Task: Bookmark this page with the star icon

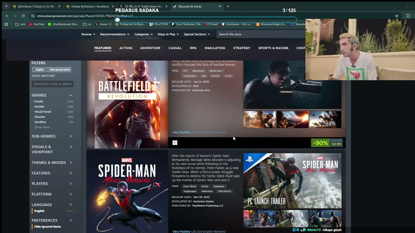Action: 397,16
